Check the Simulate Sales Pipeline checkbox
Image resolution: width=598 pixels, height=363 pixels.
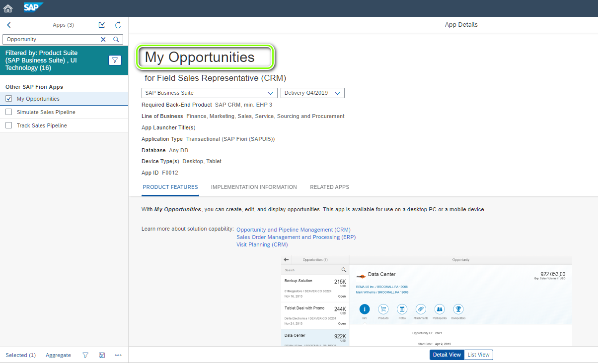pos(8,112)
